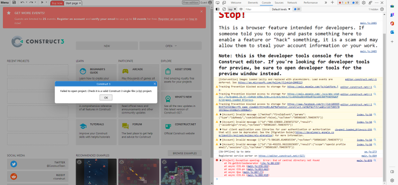Screen dimensions: 398x185
Task: Open the Guest account avatar icon
Action: (210, 2)
